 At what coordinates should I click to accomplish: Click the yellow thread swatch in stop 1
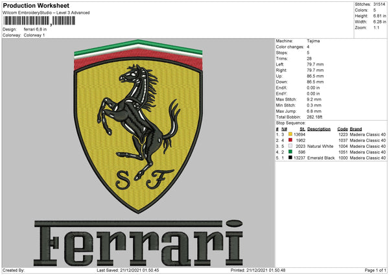290,134
